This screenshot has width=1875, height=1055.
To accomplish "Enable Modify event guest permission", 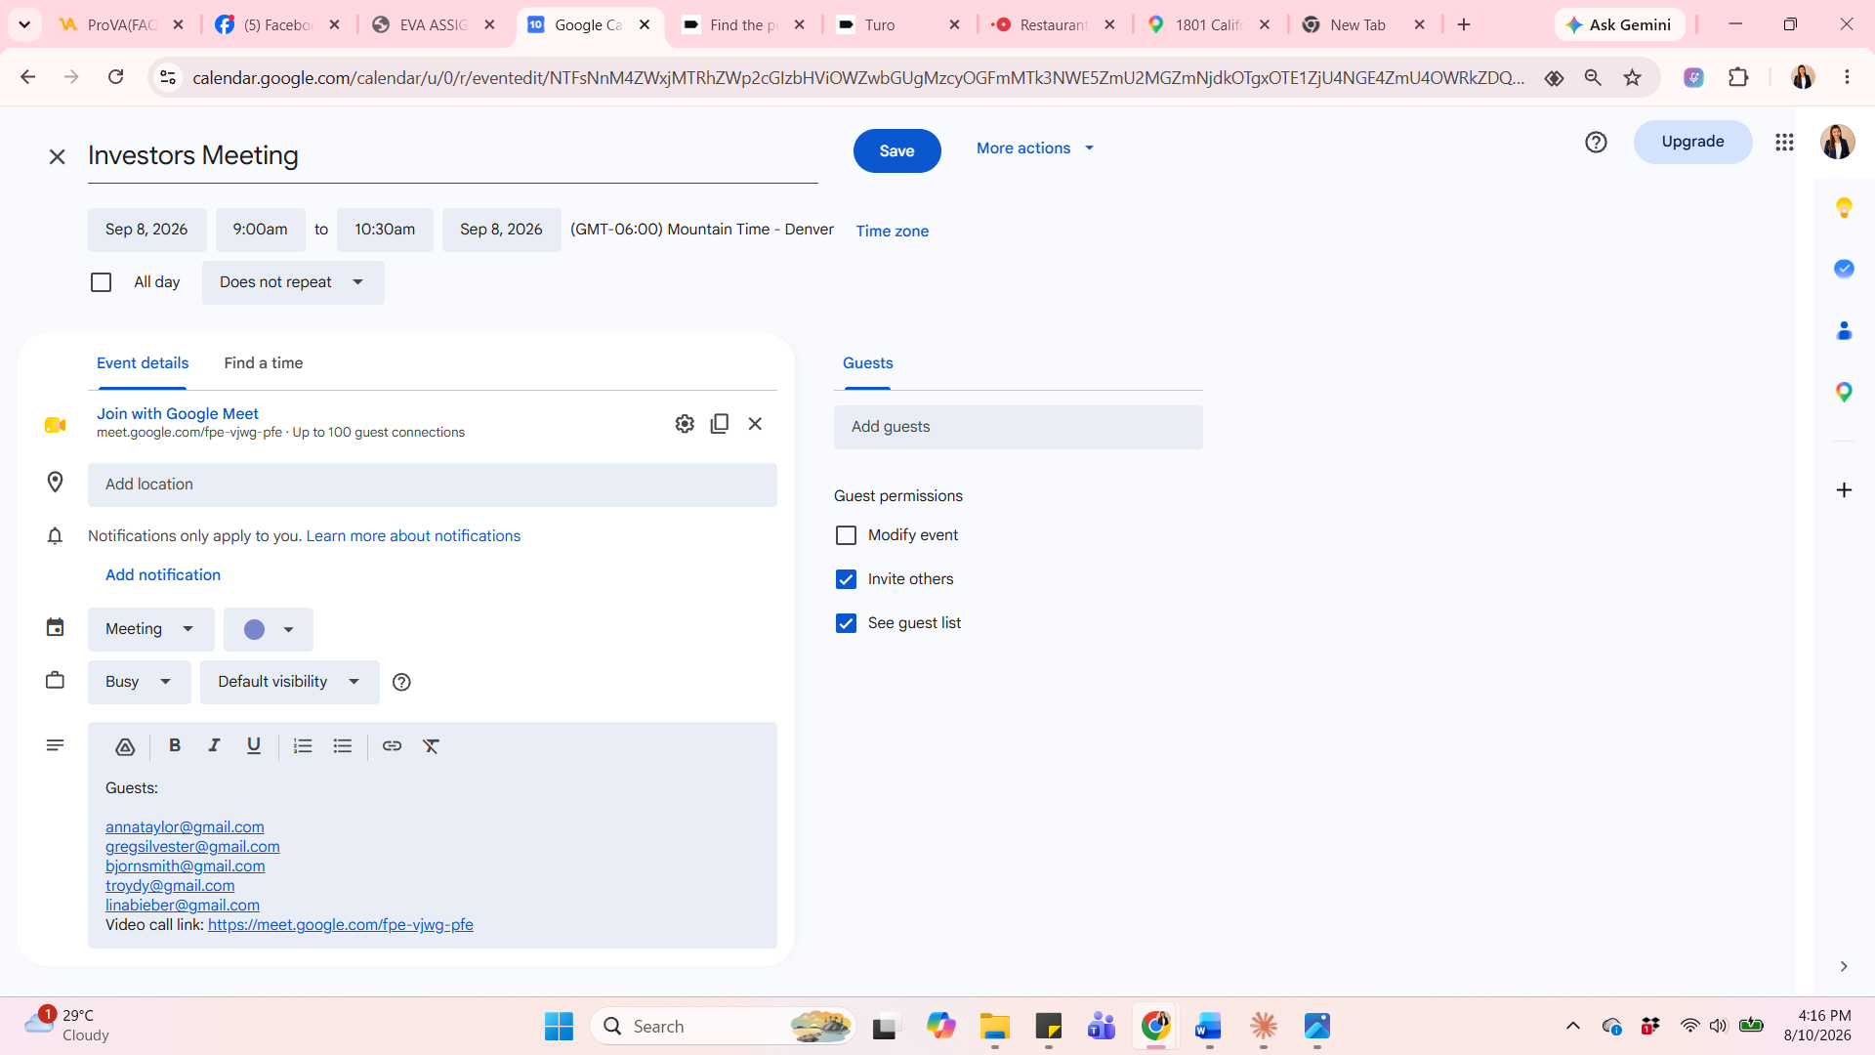I will (x=846, y=535).
